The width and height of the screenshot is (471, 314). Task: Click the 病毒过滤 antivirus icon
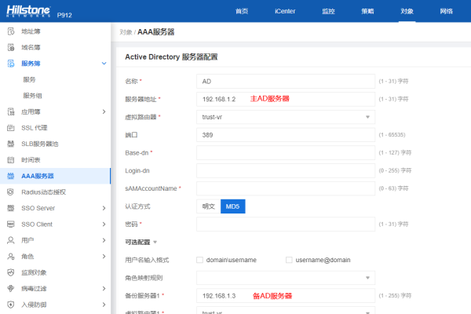11,288
